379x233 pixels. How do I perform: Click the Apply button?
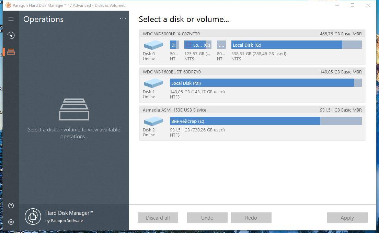pyautogui.click(x=347, y=218)
